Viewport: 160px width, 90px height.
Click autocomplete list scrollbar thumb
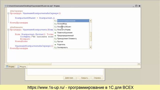point(90,36)
